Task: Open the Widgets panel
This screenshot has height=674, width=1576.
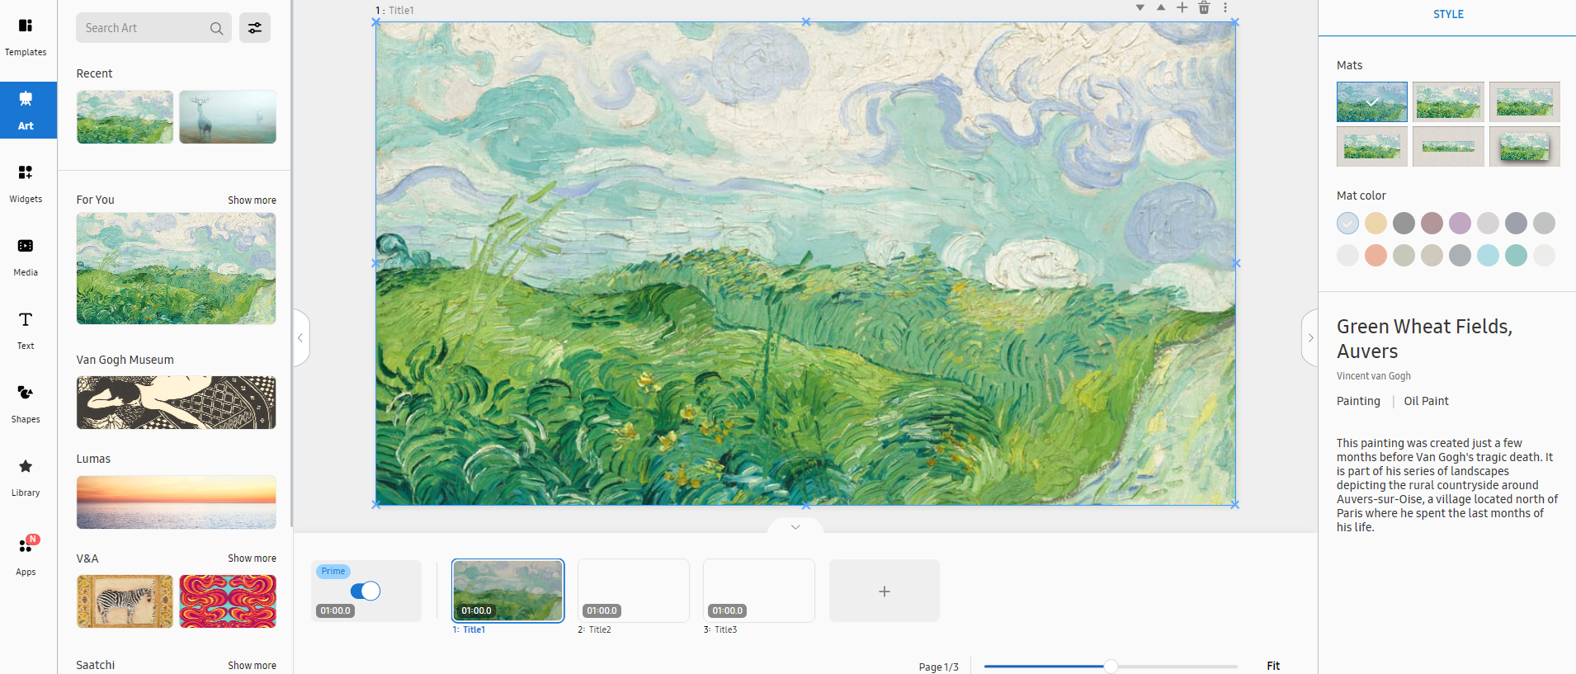Action: tap(26, 183)
